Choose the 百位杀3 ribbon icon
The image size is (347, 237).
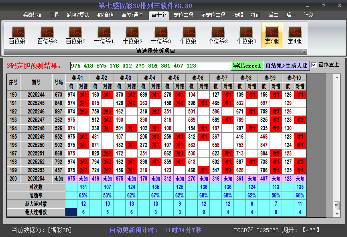75,35
